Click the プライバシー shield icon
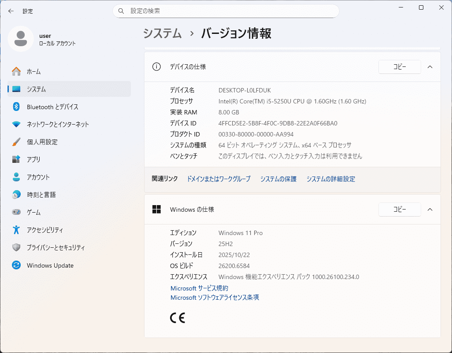Screen dimensions: 452x353 coord(16,247)
